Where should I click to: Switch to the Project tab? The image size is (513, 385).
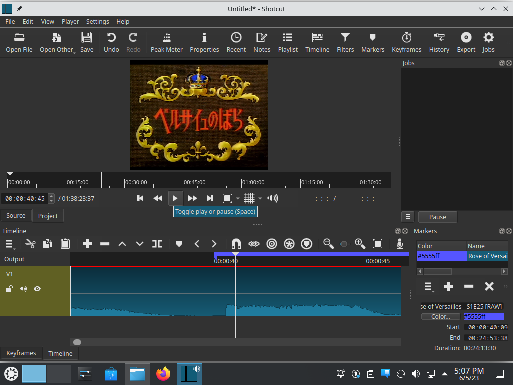coord(48,216)
